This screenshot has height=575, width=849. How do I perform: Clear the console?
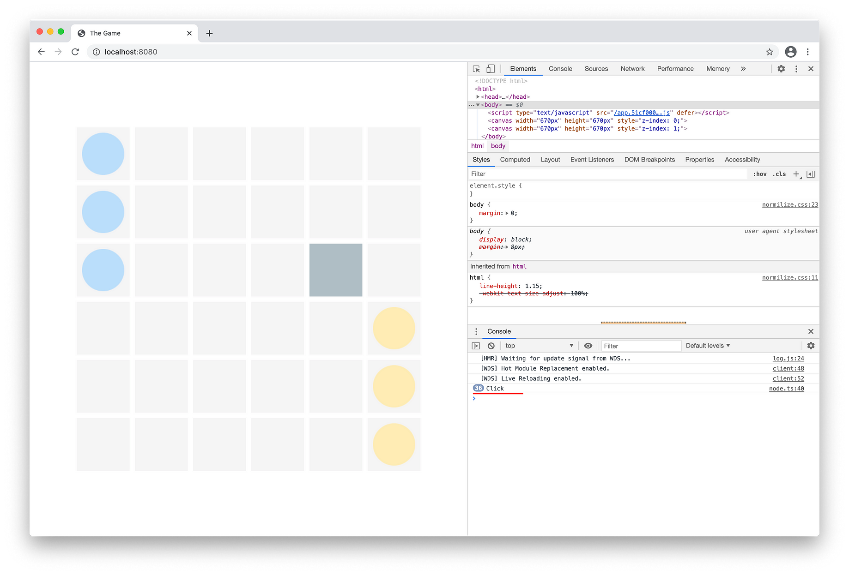point(491,346)
